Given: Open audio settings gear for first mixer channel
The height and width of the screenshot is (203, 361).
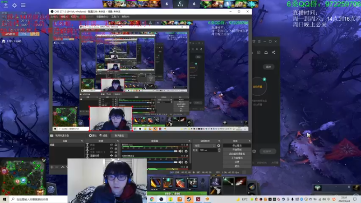Looking at the screenshot, I should click(186, 151).
